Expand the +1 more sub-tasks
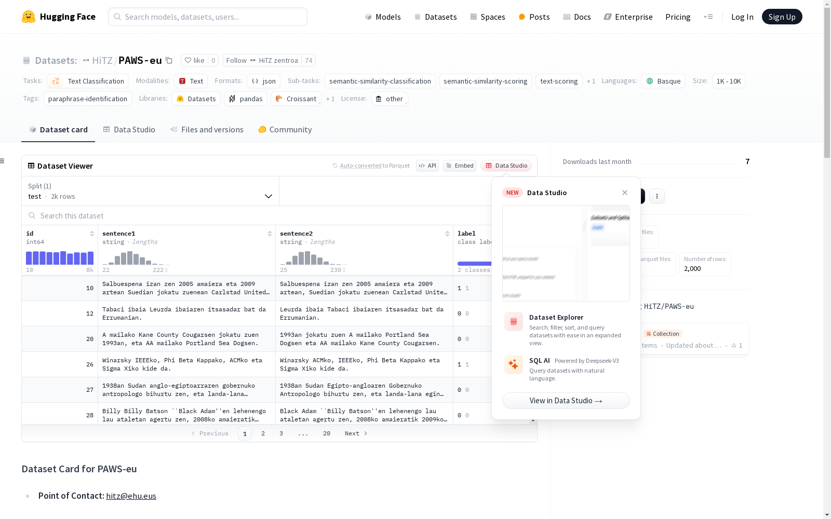The width and height of the screenshot is (831, 519). 591,81
